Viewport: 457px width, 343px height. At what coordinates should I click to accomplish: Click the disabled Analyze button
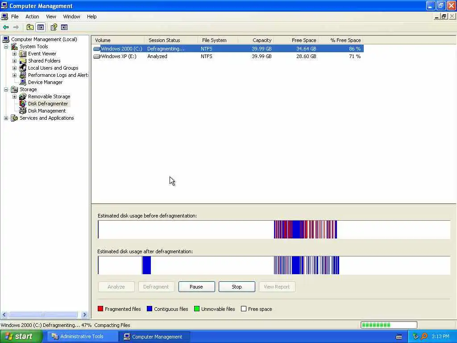(x=116, y=287)
